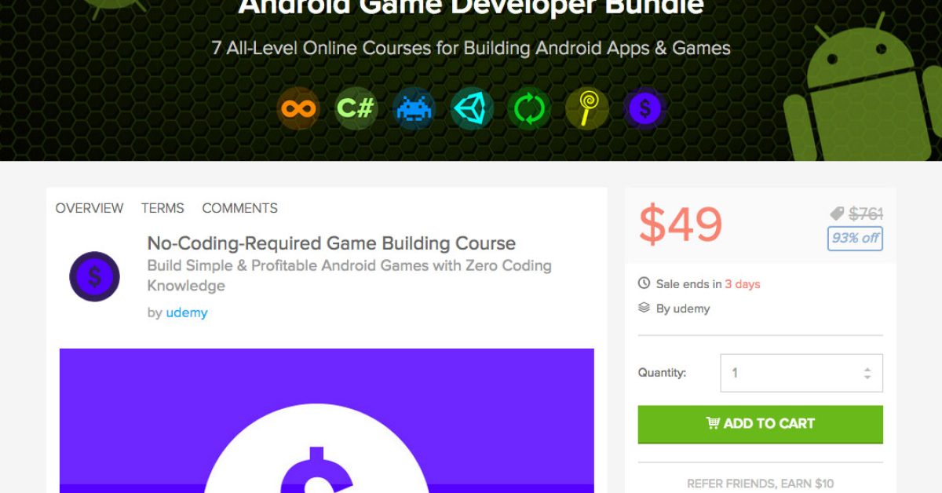
Task: Increase quantity with the stepper up arrow
Action: tap(867, 369)
